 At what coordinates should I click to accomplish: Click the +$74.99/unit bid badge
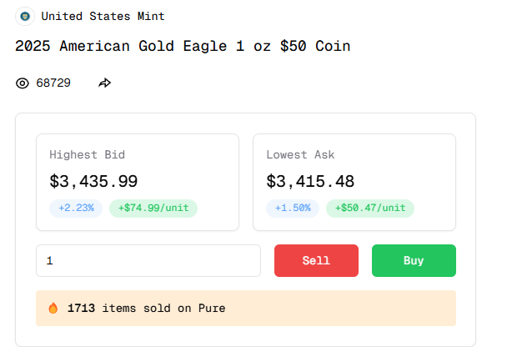153,208
